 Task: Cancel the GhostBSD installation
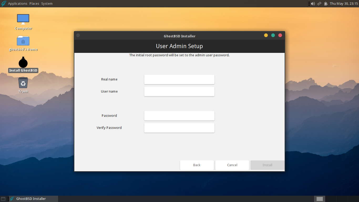click(232, 165)
